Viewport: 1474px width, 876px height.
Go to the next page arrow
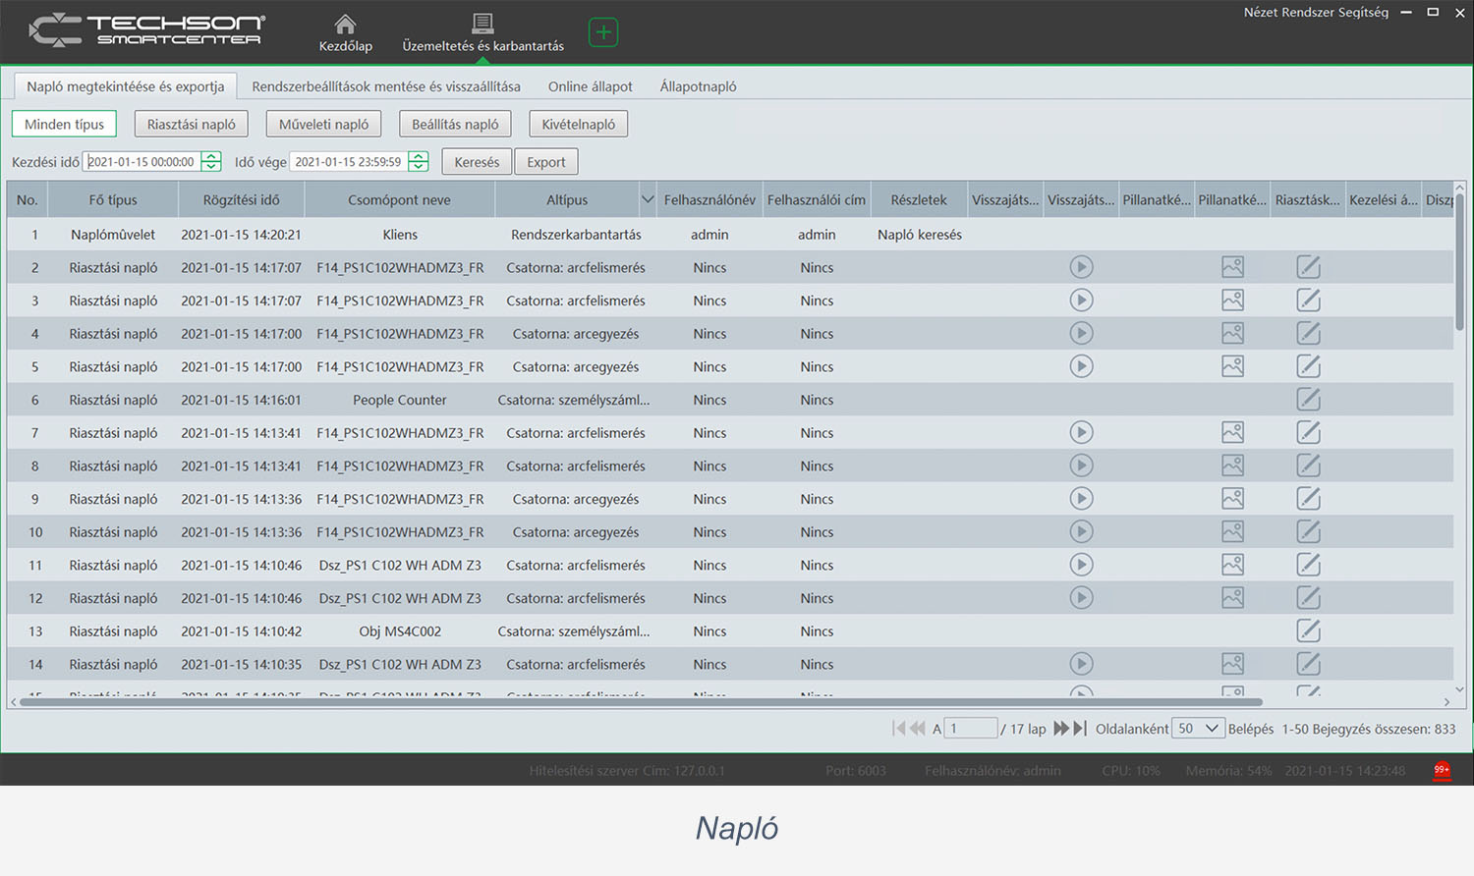point(1060,729)
